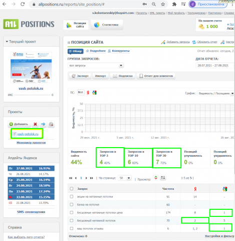Click the report date range field

215,65
